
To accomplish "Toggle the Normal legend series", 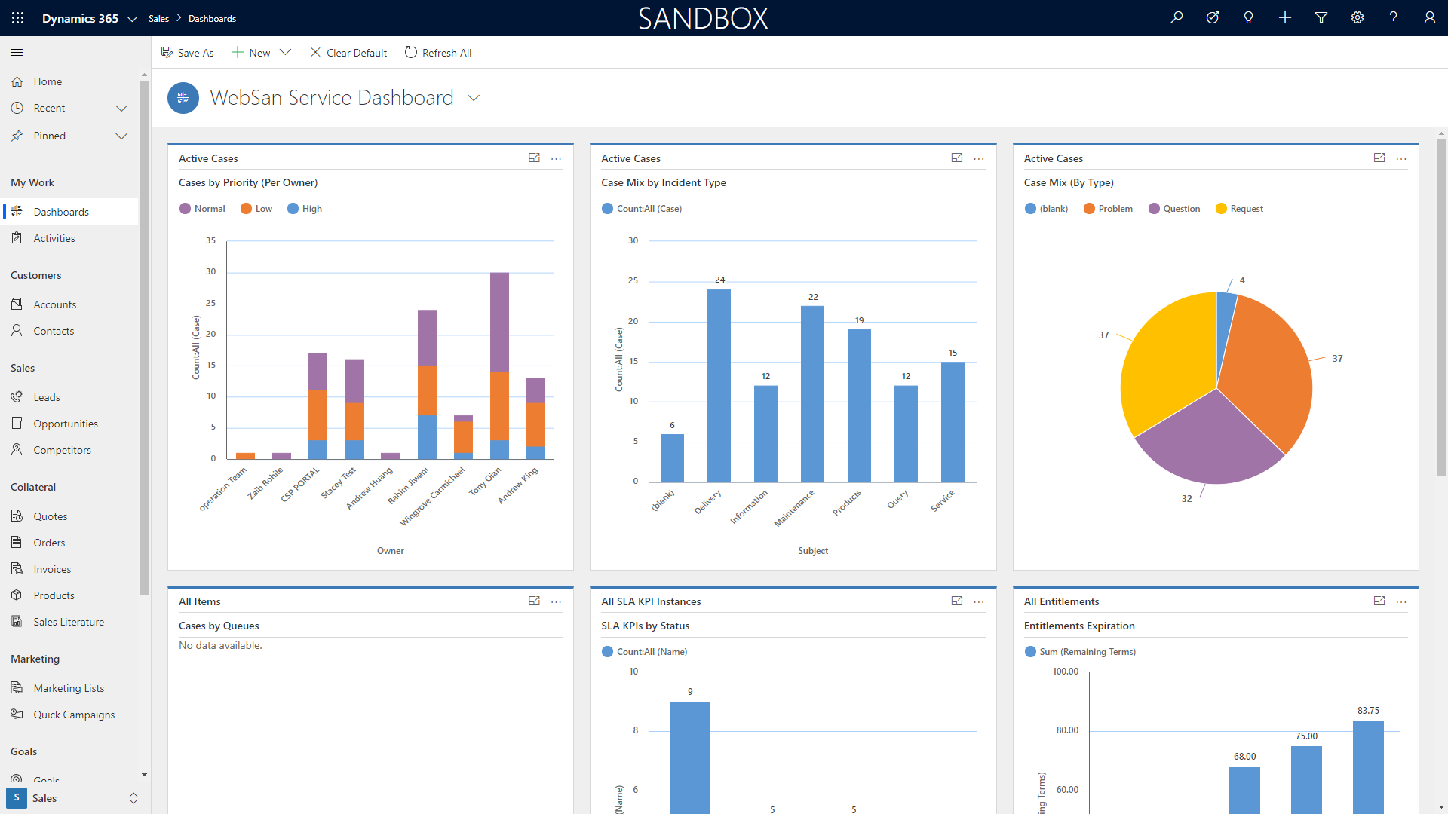I will (x=202, y=209).
